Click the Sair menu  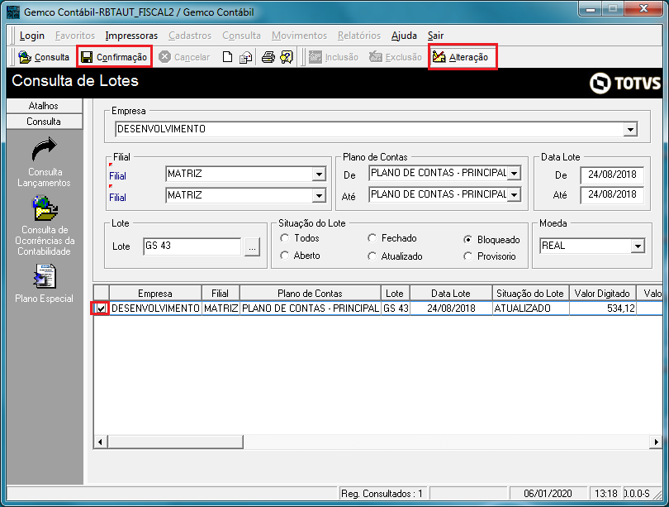coord(435,36)
